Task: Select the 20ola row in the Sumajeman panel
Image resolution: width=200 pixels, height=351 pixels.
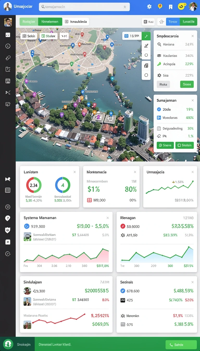Action: coord(175,109)
